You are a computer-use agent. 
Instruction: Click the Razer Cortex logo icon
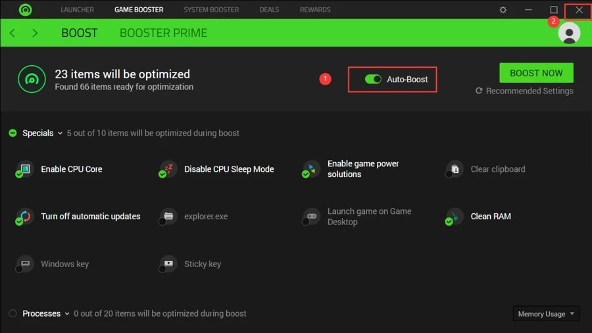(x=25, y=9)
